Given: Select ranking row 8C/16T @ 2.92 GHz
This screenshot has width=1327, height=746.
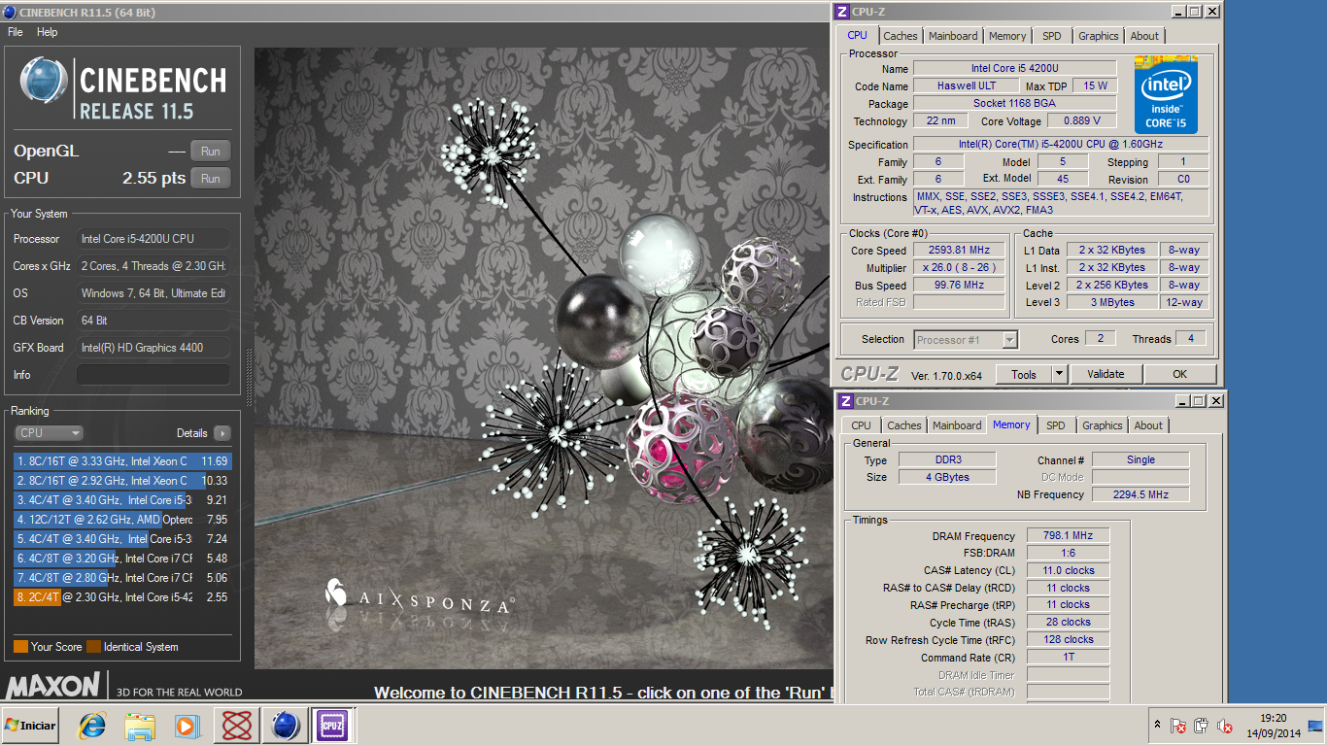Looking at the screenshot, I should (x=122, y=481).
